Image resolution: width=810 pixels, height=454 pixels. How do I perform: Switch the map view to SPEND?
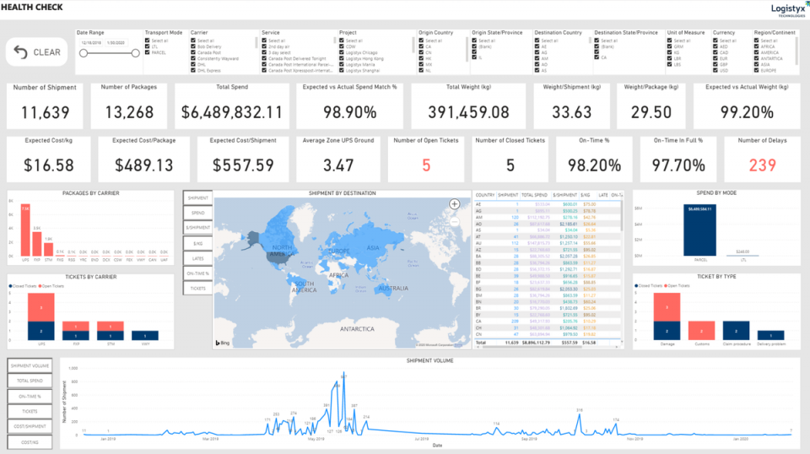pos(197,212)
